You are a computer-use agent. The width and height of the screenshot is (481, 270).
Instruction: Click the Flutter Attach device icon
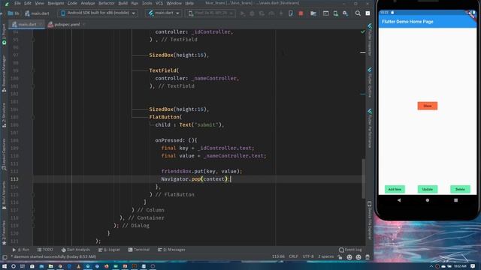click(x=291, y=13)
